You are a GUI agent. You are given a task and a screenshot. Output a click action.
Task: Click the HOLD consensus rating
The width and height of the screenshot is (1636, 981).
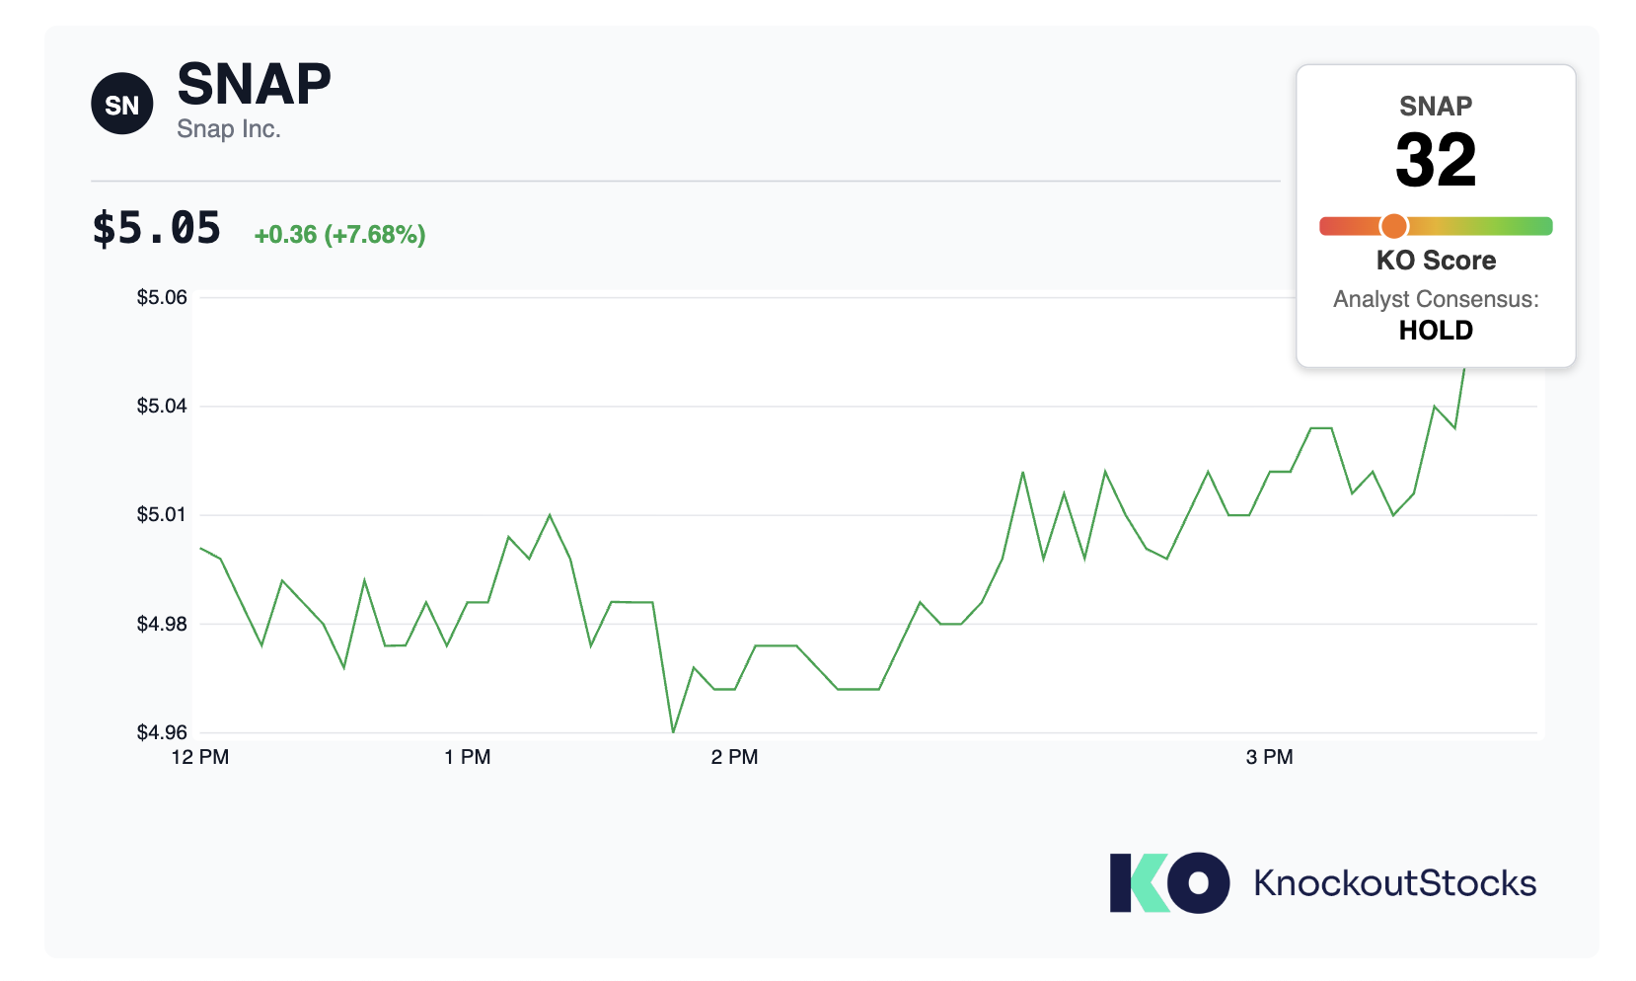[1436, 331]
